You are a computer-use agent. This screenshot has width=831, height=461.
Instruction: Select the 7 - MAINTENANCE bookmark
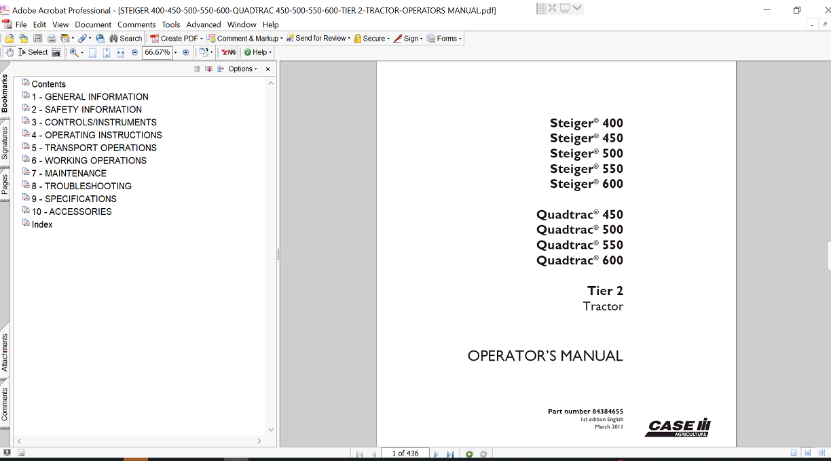coord(69,173)
